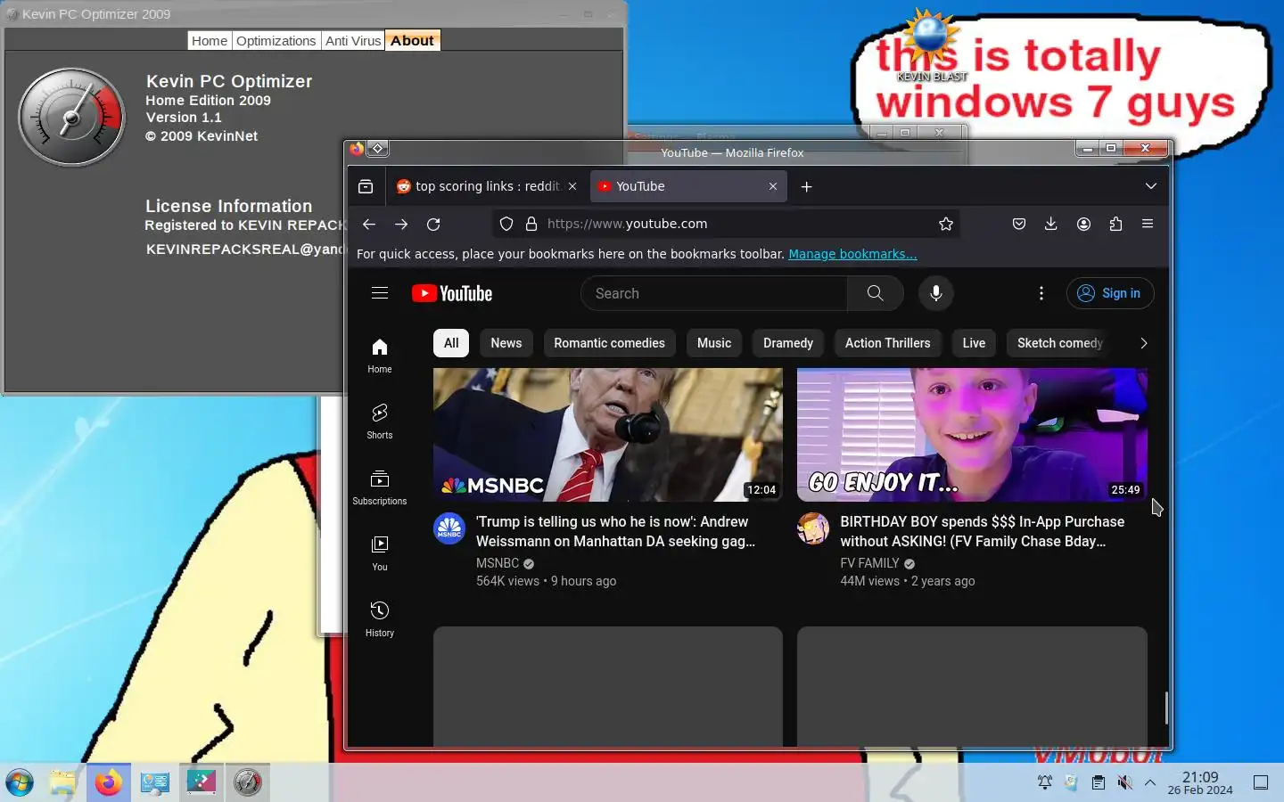Switch to top scoring links reddit tab

pos(488,186)
